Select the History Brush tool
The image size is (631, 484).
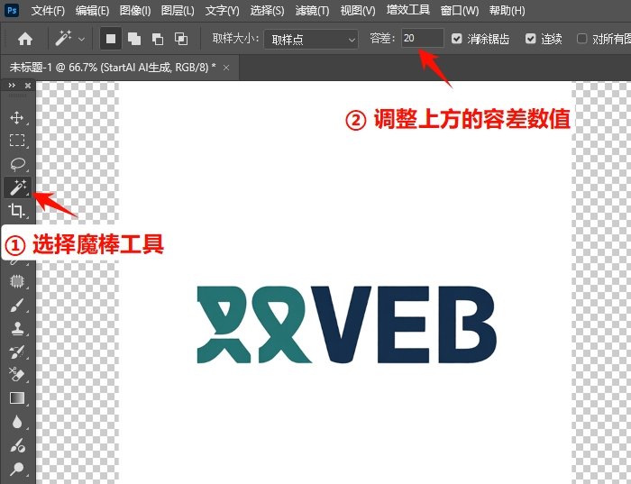click(x=17, y=352)
